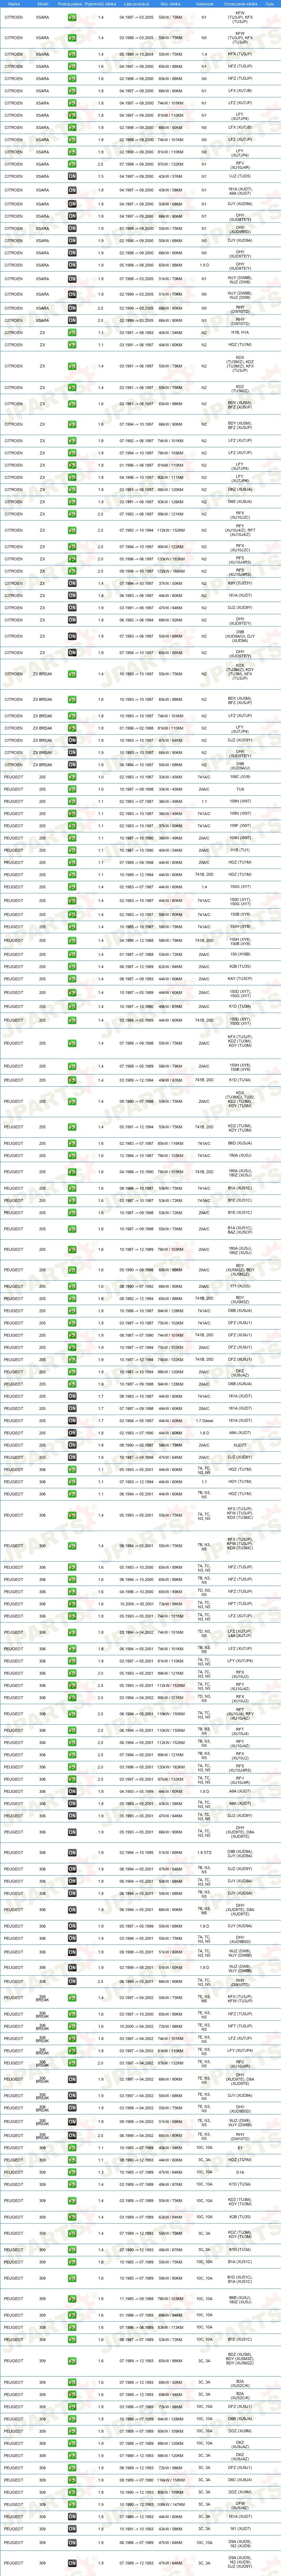Image resolution: width=281 pixels, height=2576 pixels.
Task: Click the PB badge in the Peugeot 205 108C (XV8) row
Action: [x=72, y=777]
